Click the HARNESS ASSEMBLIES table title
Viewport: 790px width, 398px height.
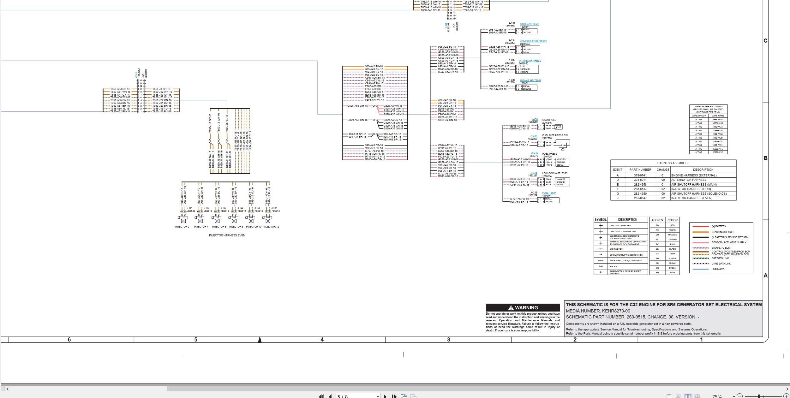[673, 163]
